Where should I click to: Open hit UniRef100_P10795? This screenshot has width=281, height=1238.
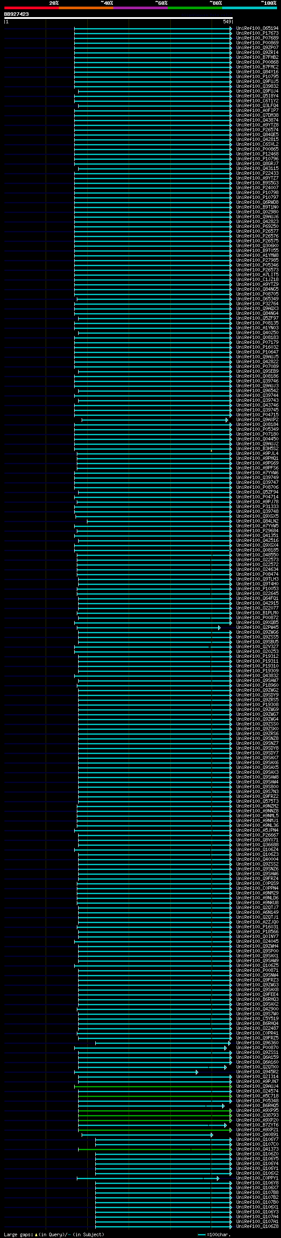[x=257, y=76]
